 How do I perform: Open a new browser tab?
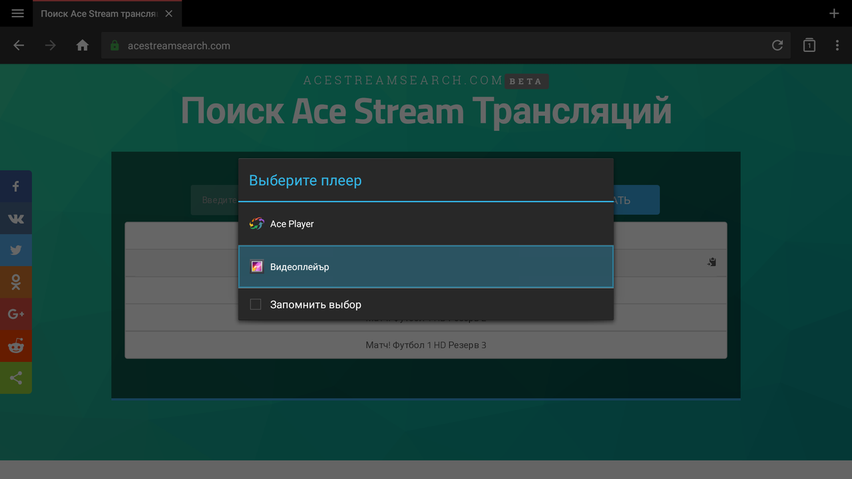pos(834,13)
